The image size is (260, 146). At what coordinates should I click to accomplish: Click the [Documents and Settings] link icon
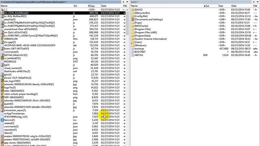132,19
